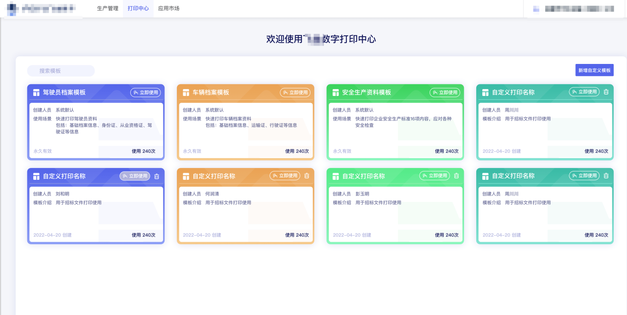Click the blurred company logo in header
627x315 pixels.
tap(12, 9)
